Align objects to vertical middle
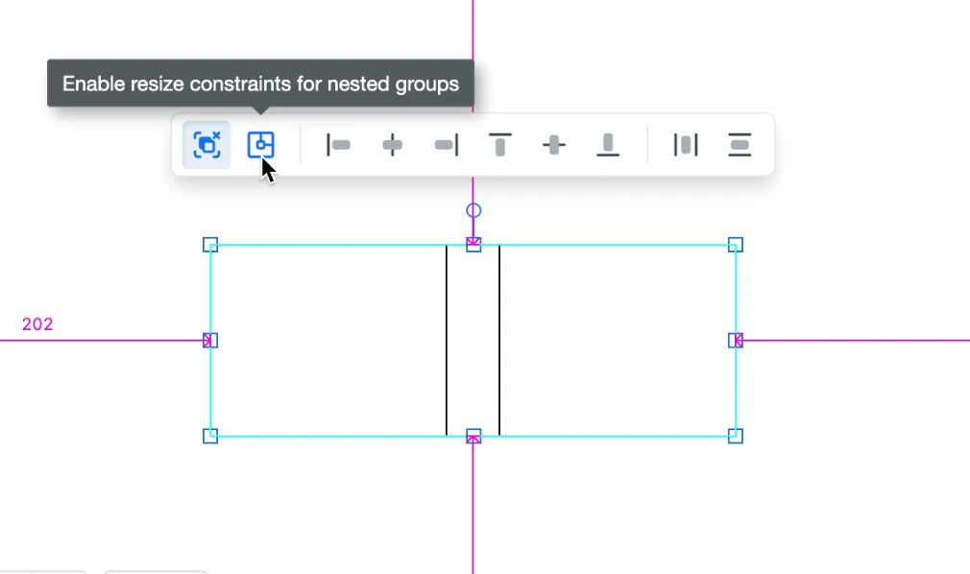Screen dimensions: 970x574 (x=553, y=145)
